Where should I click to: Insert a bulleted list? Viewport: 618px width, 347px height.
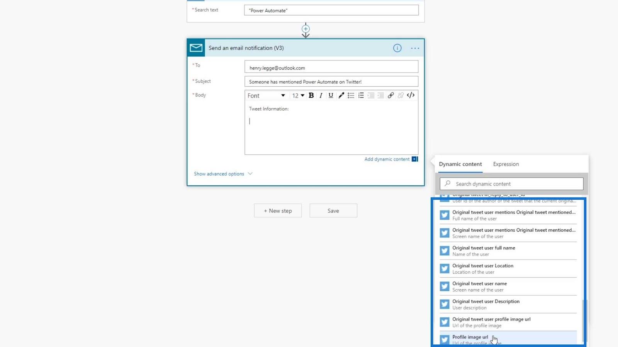(351, 96)
